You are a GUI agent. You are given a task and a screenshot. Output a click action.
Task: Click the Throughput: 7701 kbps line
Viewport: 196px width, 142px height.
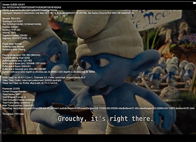(x=13, y=114)
